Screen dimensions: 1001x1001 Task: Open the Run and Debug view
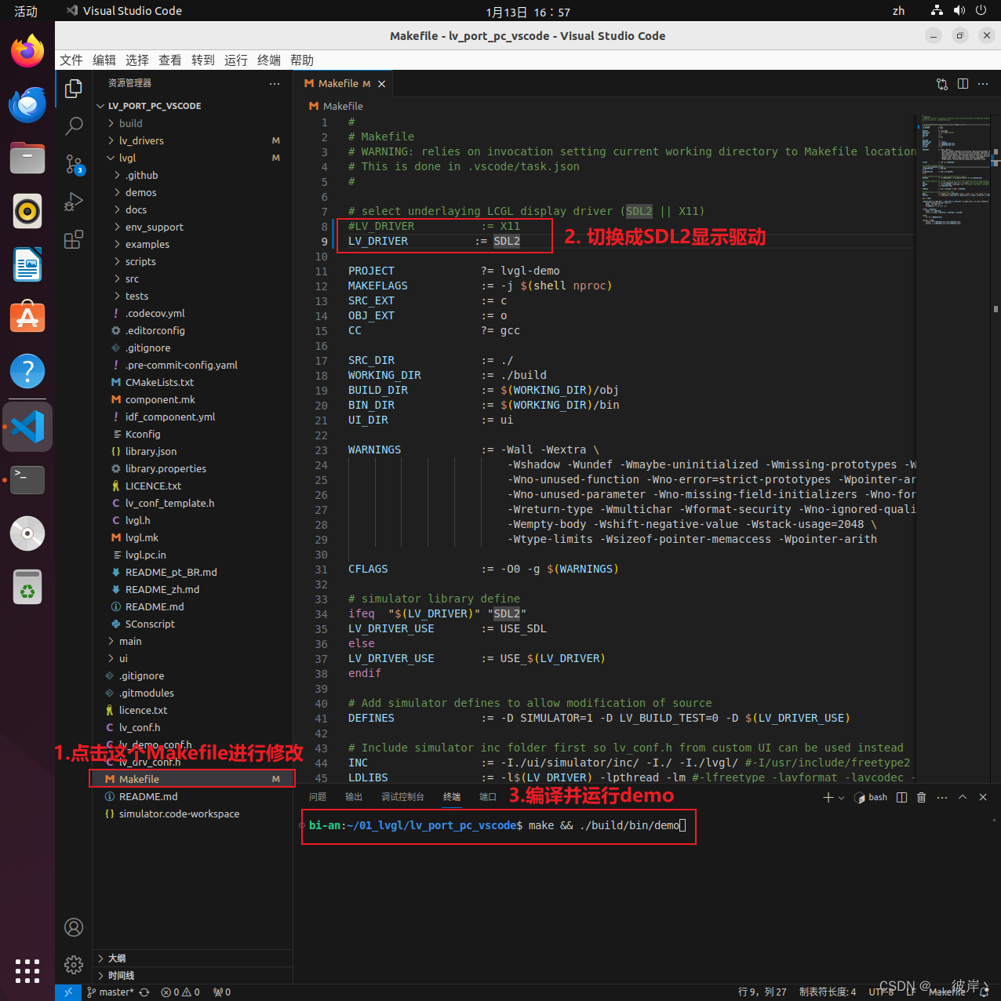74,202
